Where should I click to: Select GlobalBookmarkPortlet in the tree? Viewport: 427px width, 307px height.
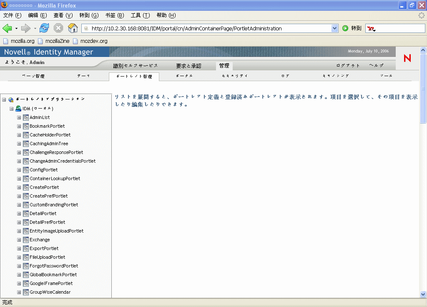[x=53, y=275]
